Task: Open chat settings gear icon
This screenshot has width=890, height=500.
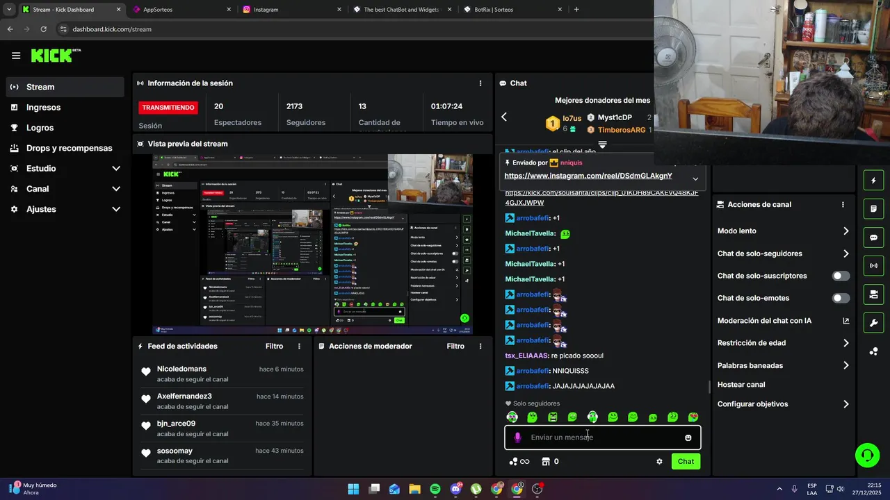Action: point(659,461)
